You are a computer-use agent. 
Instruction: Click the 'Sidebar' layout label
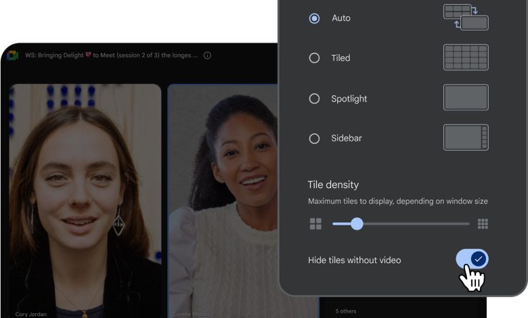pyautogui.click(x=347, y=138)
